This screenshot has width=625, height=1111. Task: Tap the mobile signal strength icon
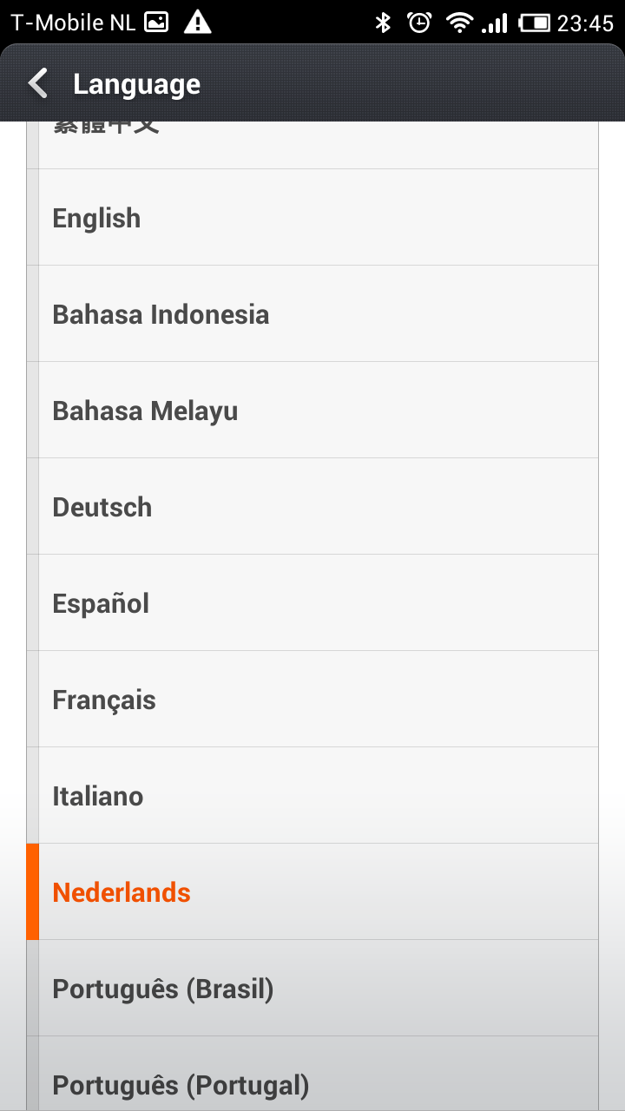[495, 23]
